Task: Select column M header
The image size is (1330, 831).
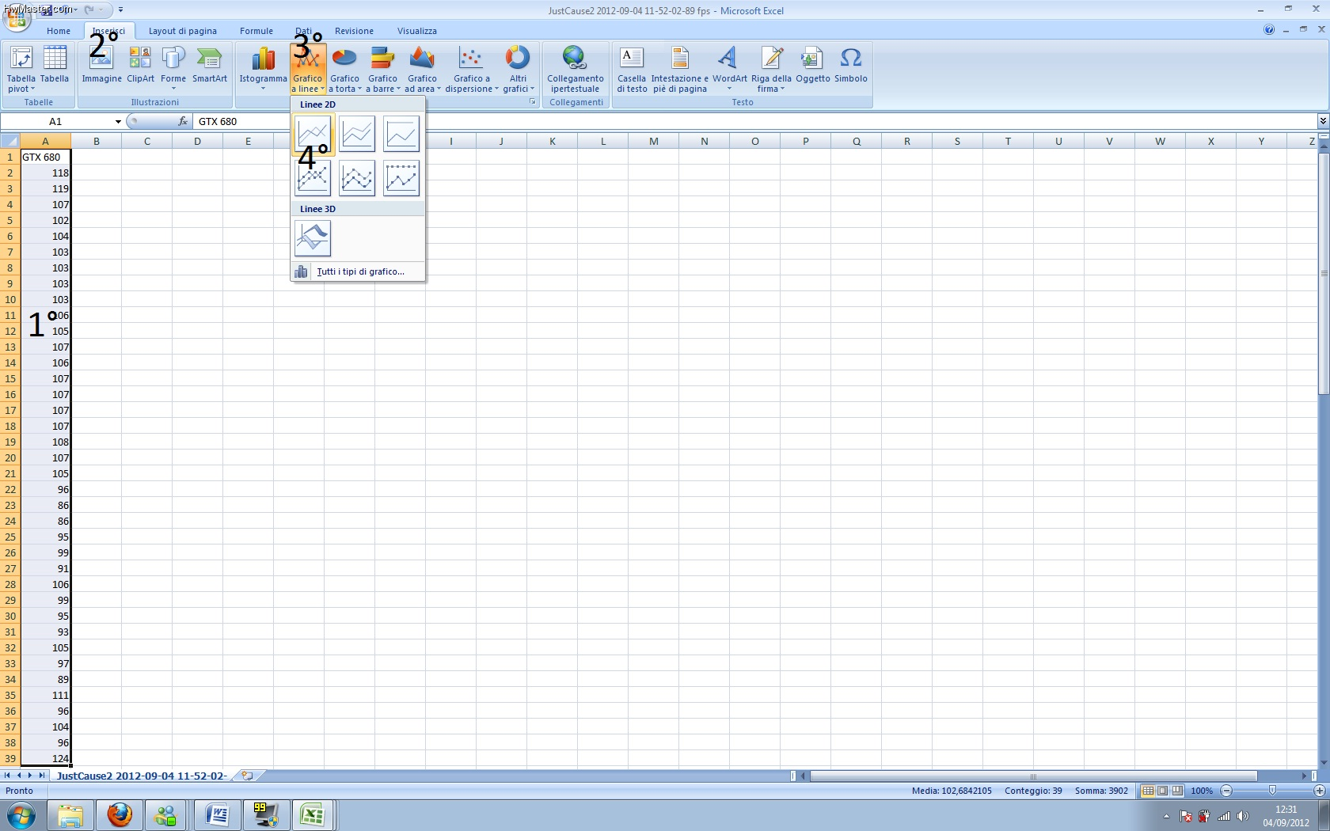Action: coord(654,141)
